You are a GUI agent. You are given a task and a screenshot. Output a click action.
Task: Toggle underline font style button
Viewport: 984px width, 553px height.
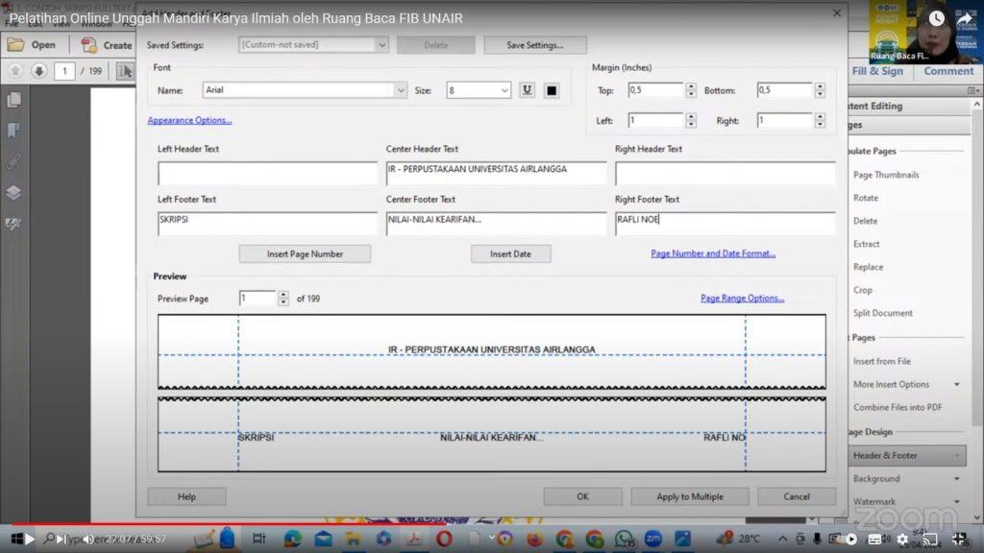tap(528, 90)
